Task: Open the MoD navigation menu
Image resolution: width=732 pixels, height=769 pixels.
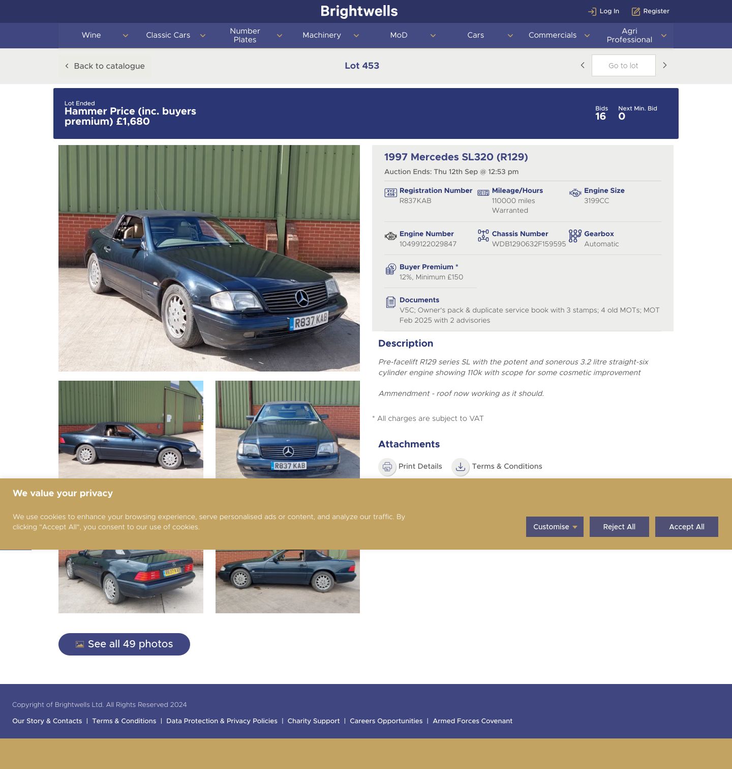Action: [399, 35]
